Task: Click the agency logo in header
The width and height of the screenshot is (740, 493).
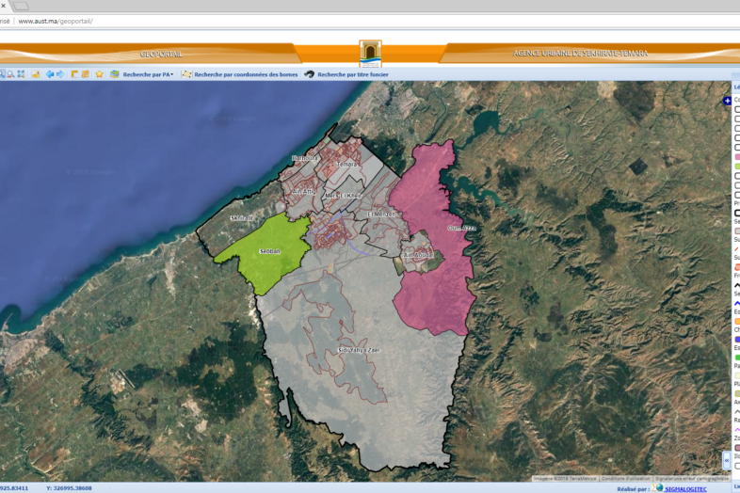Action: [x=370, y=52]
